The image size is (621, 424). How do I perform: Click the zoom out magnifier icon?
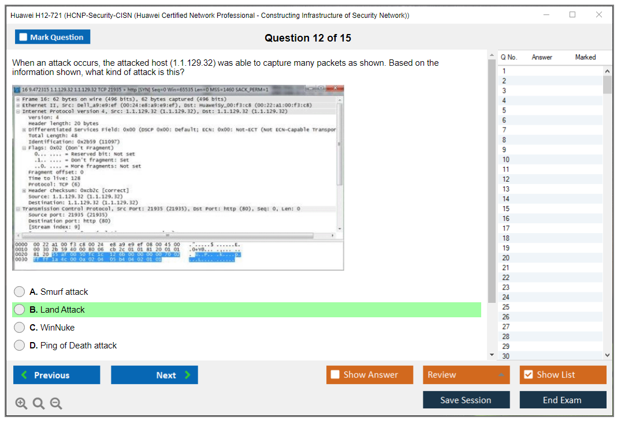[56, 404]
